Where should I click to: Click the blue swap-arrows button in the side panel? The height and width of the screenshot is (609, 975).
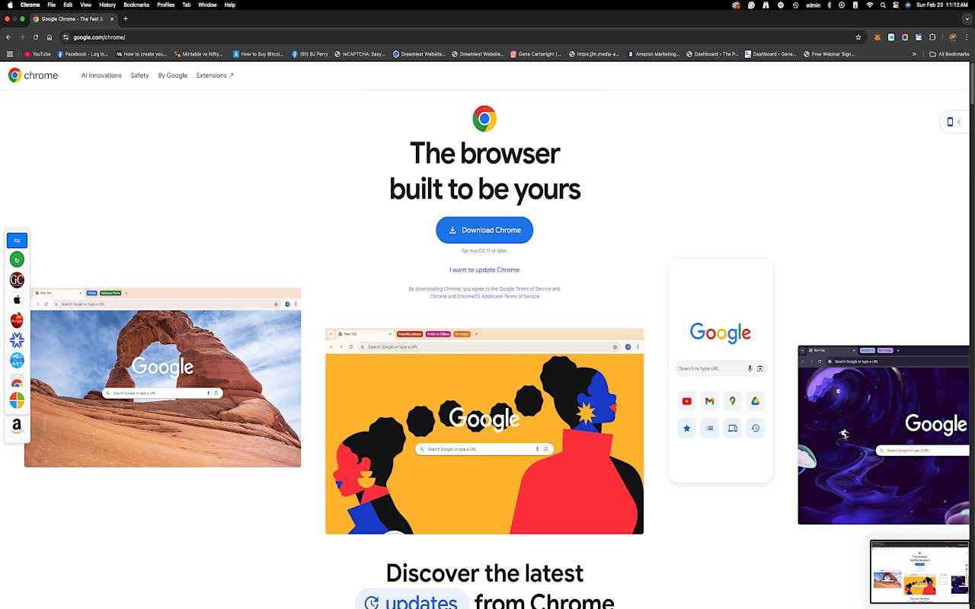click(x=17, y=241)
